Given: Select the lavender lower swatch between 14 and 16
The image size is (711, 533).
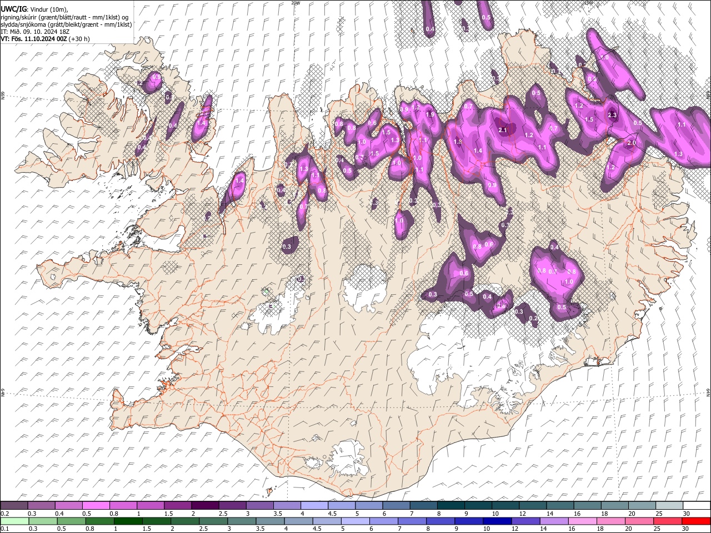Looking at the screenshot, I should [554, 521].
